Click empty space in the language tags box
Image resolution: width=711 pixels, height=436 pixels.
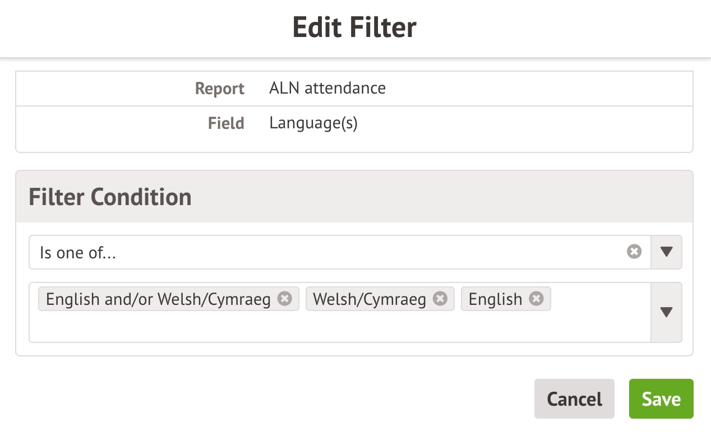pos(336,328)
